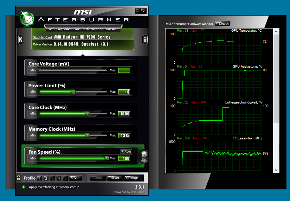
Task: Click the MSI Graphics Card Performance Booster banner
Action: tap(83, 29)
